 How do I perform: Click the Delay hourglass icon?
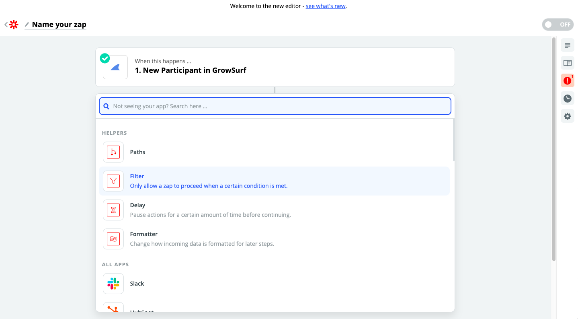[113, 210]
